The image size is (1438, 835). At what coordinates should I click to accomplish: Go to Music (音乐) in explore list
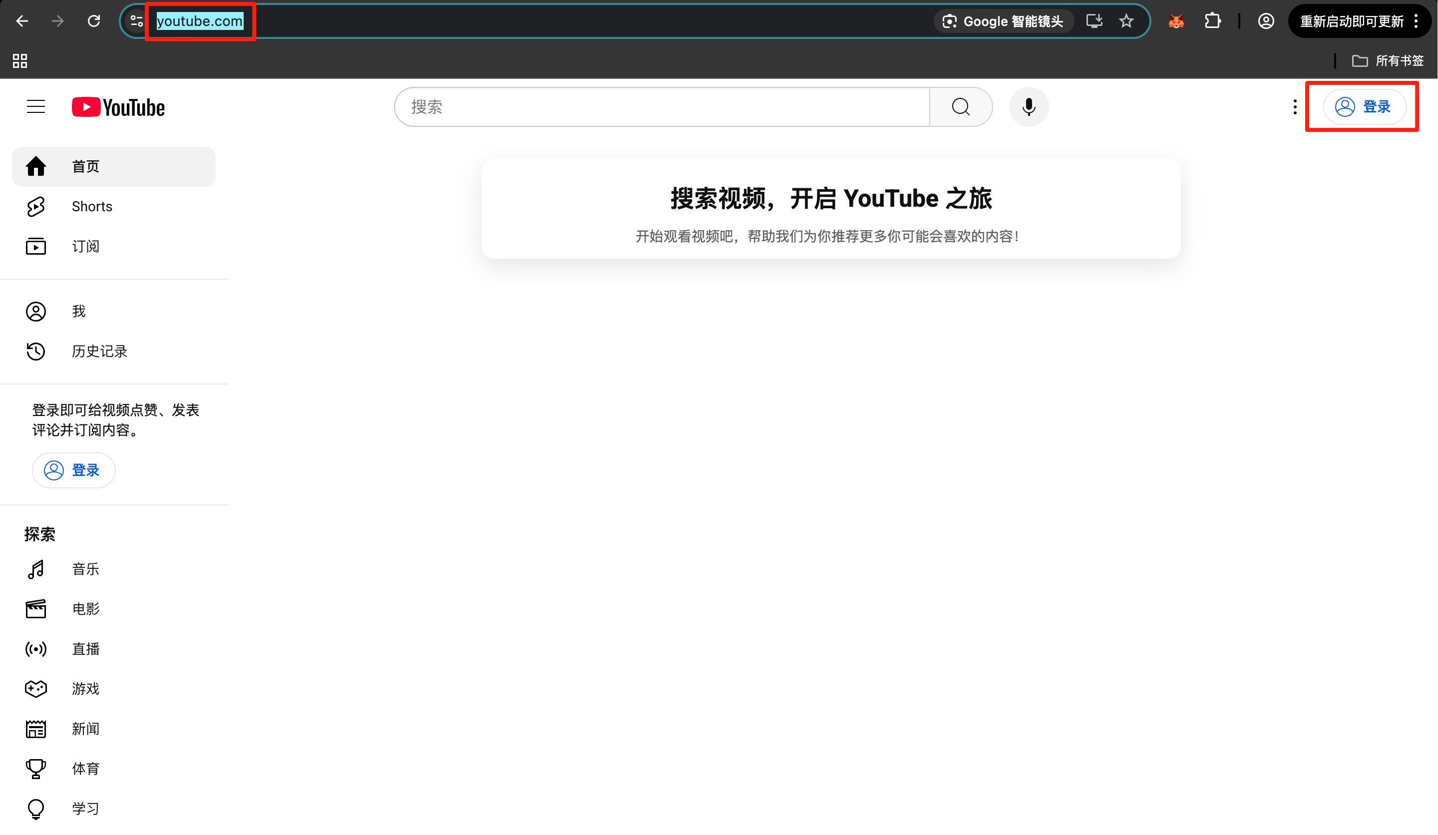pyautogui.click(x=85, y=569)
